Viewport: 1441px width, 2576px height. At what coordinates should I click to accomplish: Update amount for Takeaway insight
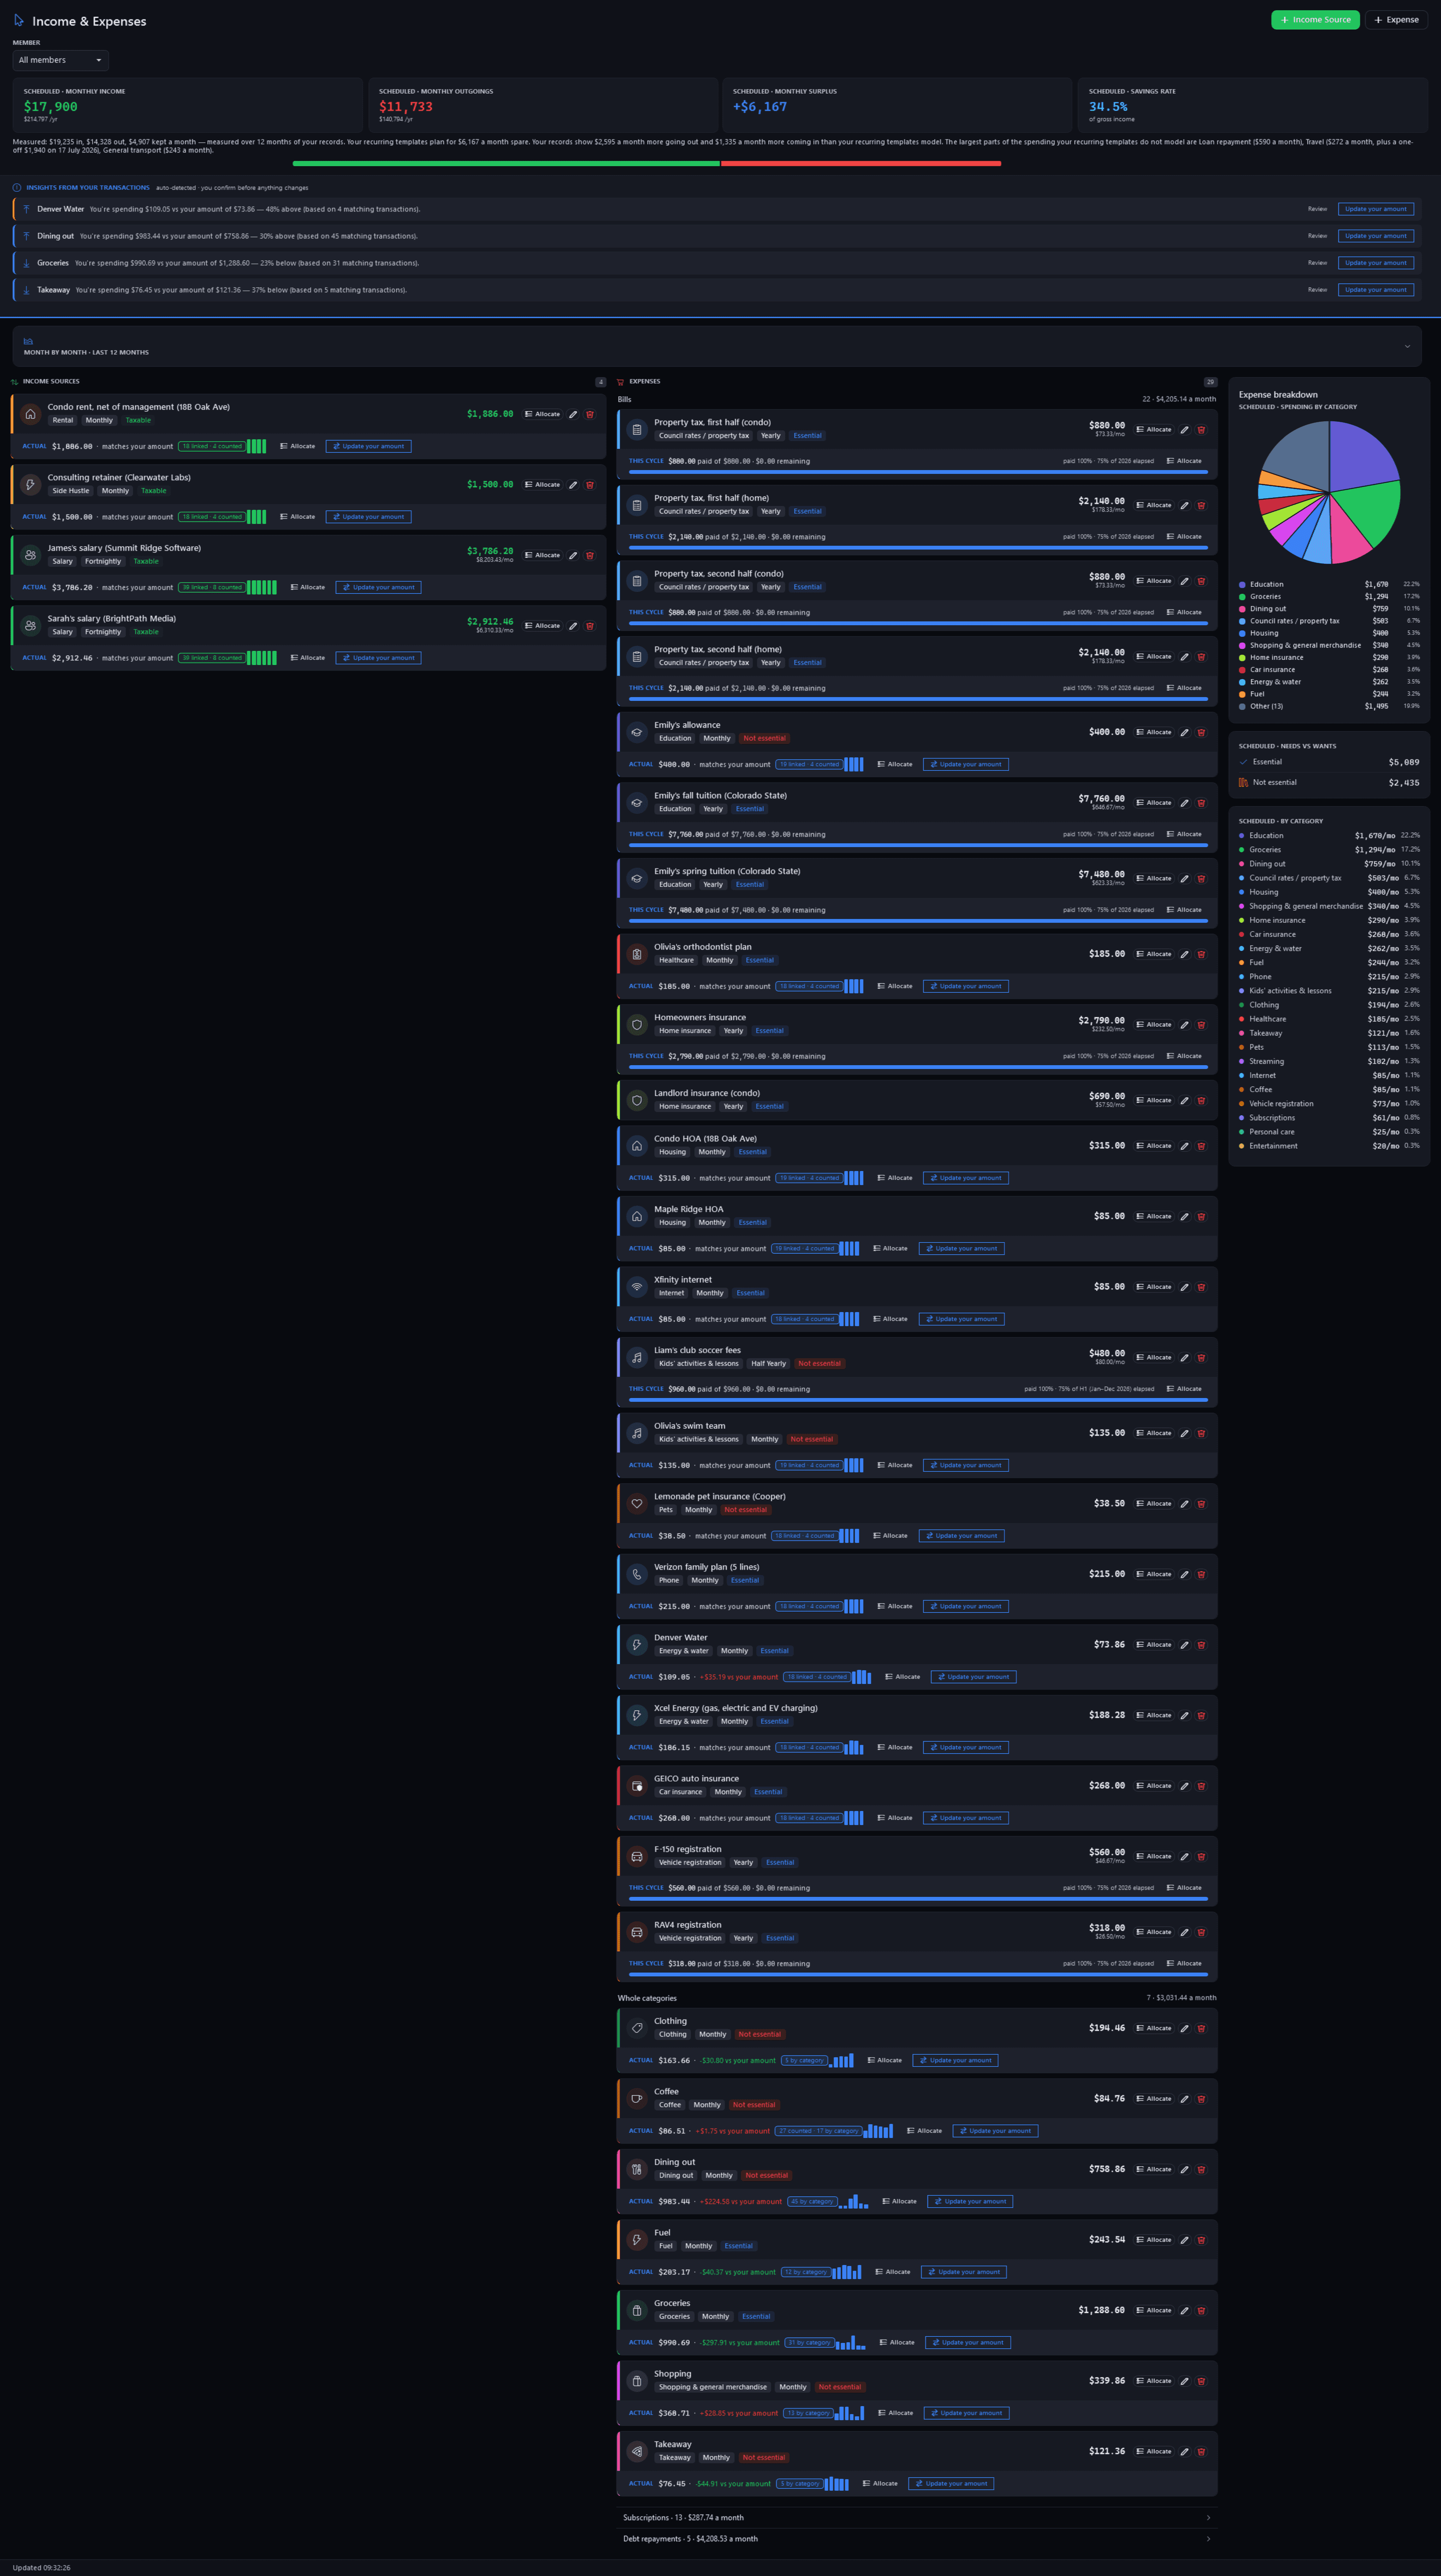coord(1376,290)
